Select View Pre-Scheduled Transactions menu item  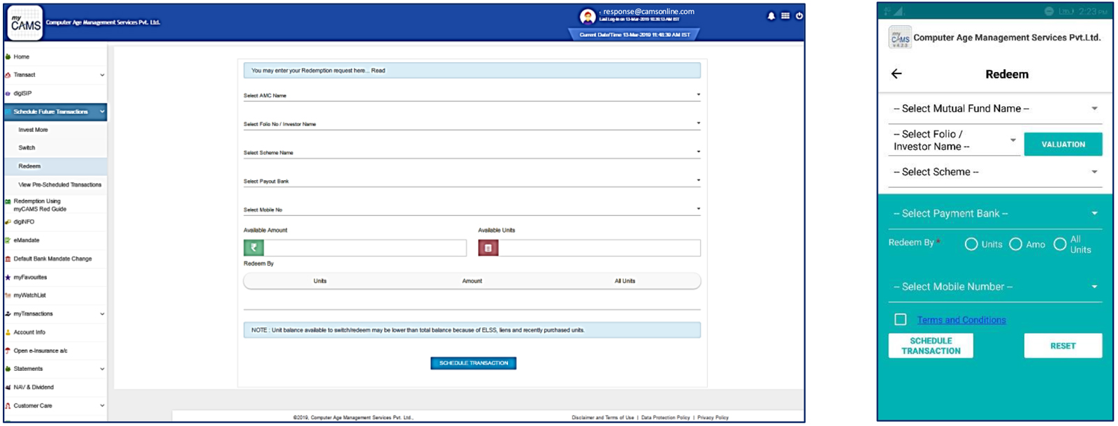coord(60,185)
